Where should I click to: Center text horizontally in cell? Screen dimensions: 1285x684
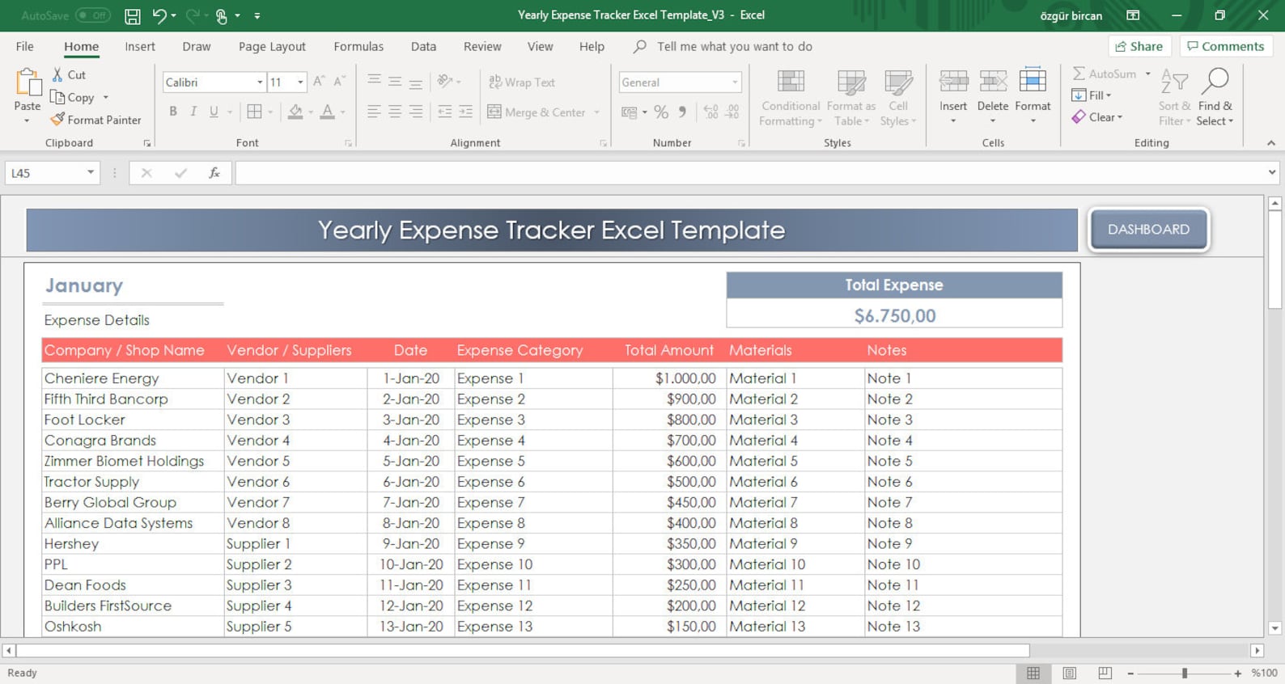[395, 112]
